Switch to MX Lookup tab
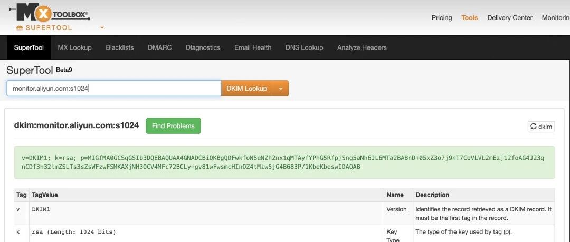The height and width of the screenshot is (242, 570). (74, 47)
